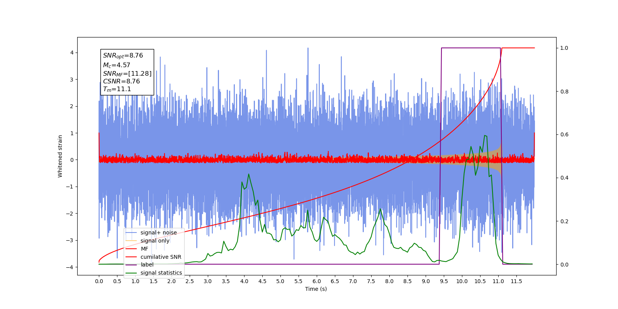Click the x-axis tick label 11.5

[516, 281]
